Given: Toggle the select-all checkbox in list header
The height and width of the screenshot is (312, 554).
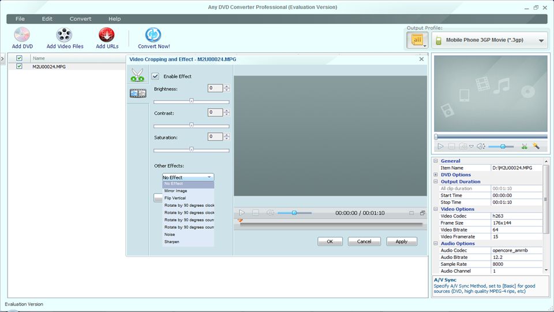Looking at the screenshot, I should pyautogui.click(x=19, y=58).
